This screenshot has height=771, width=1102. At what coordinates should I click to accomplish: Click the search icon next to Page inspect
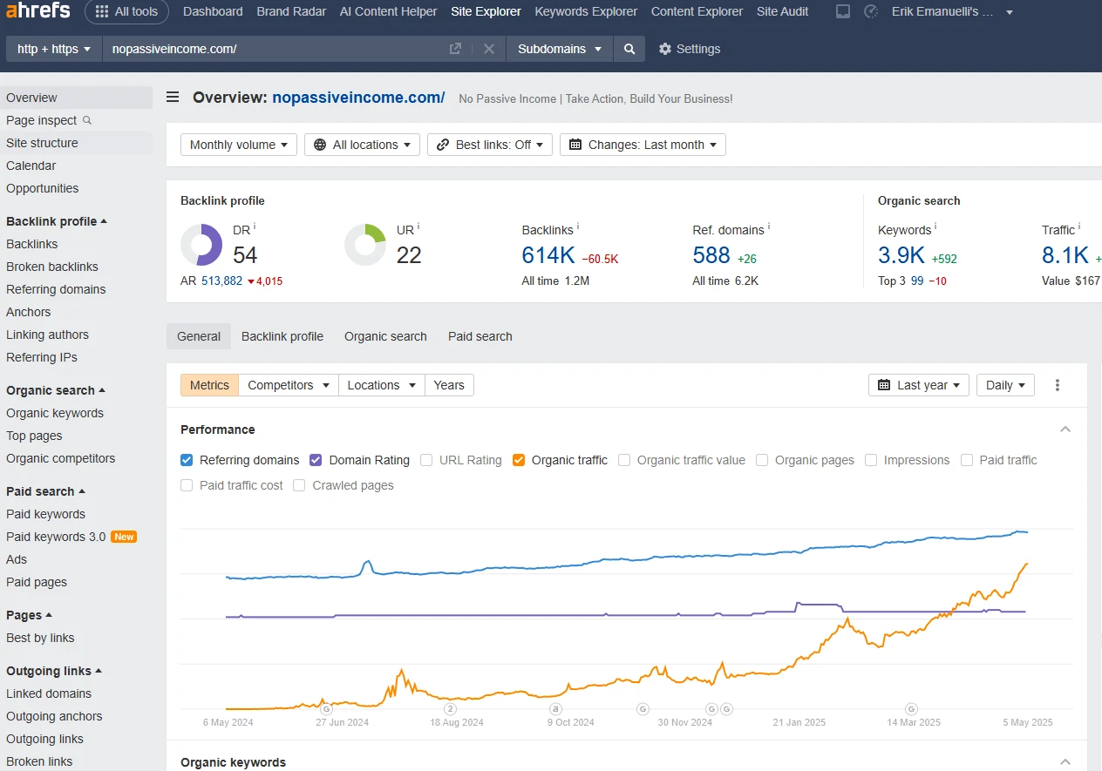click(86, 120)
